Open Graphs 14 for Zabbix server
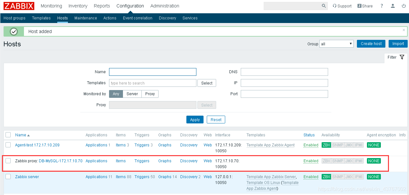The image size is (409, 195). [165, 177]
